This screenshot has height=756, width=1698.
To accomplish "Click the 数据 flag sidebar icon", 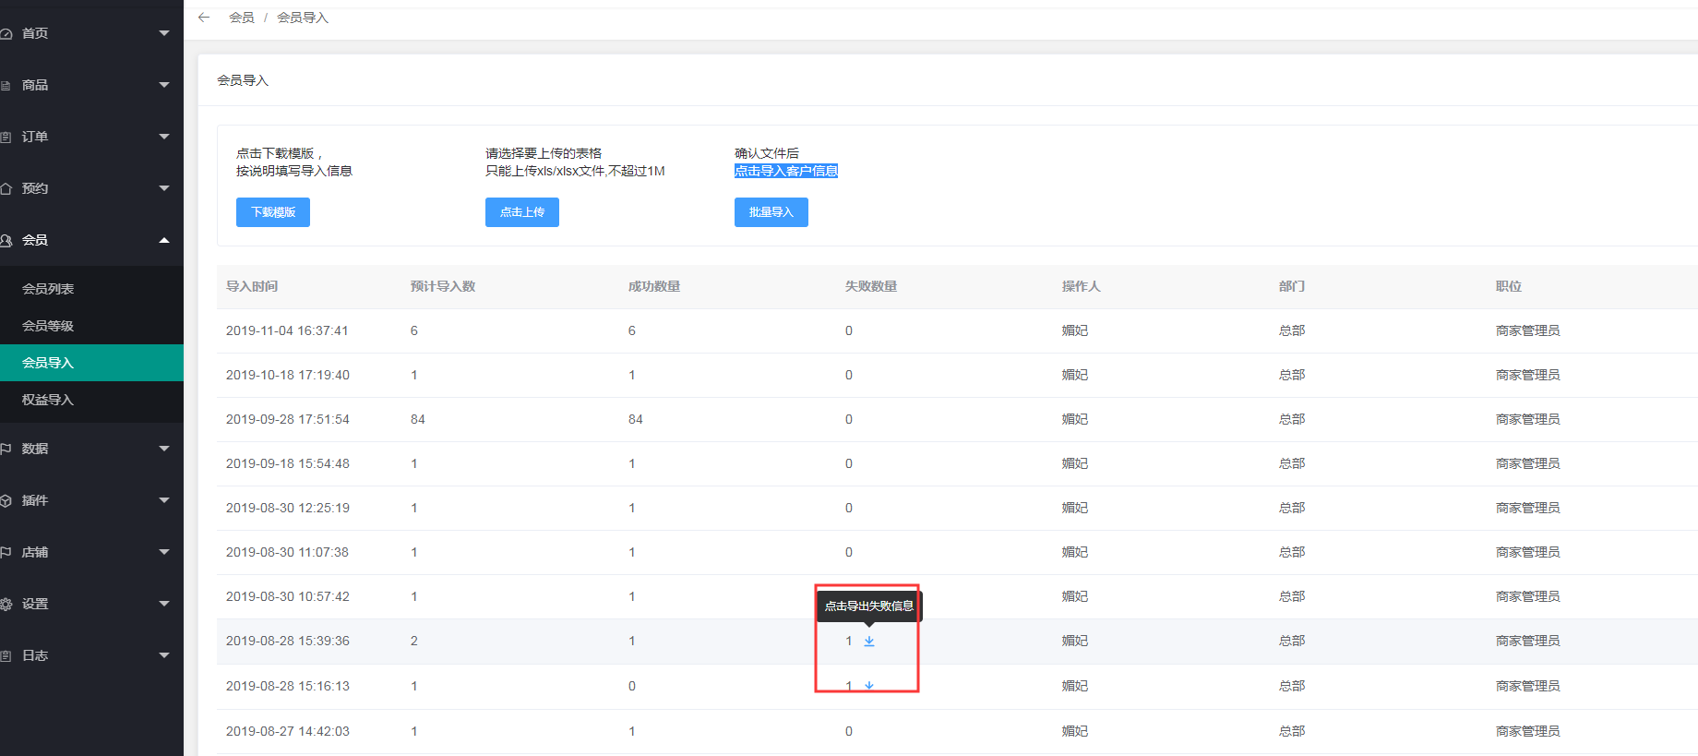I will (x=6, y=449).
